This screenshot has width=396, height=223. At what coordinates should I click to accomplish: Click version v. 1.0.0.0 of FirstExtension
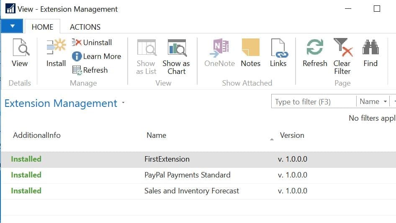pyautogui.click(x=293, y=159)
